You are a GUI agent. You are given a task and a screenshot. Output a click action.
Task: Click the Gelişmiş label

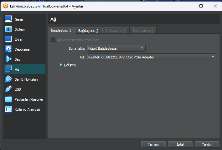tap(70, 65)
